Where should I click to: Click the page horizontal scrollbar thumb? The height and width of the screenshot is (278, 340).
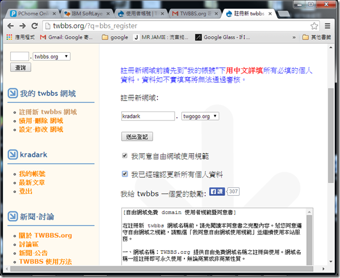click(x=161, y=269)
